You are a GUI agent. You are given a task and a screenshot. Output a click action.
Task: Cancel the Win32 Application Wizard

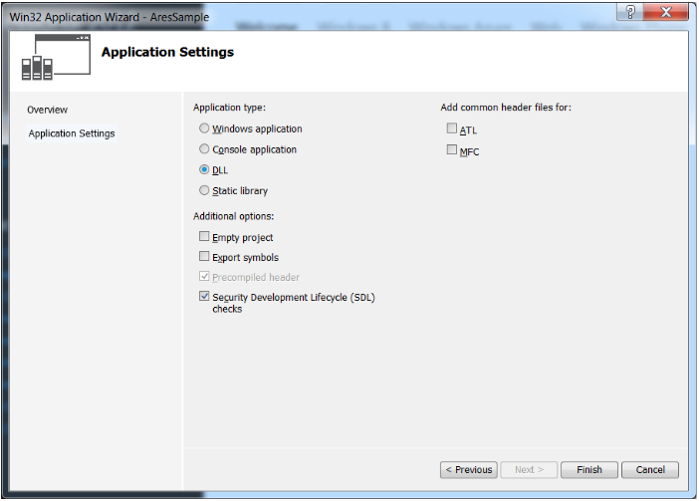point(650,470)
